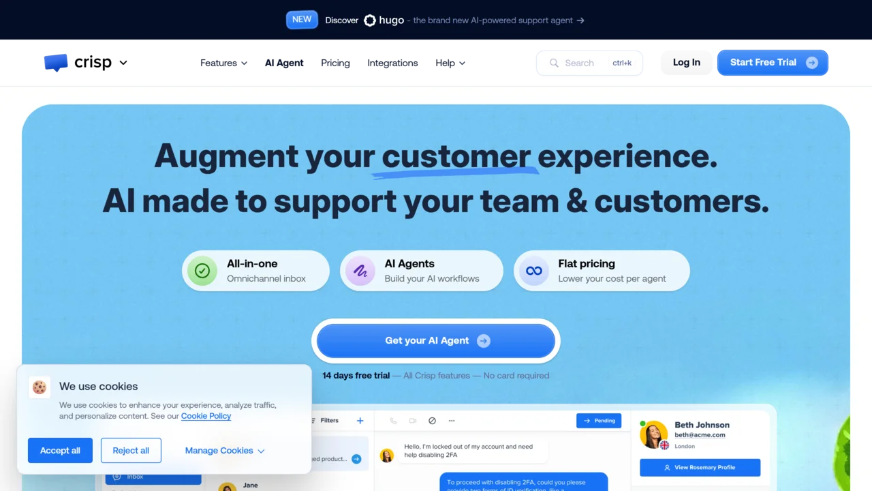Go to the Pricing page
The width and height of the screenshot is (872, 491).
click(x=335, y=63)
